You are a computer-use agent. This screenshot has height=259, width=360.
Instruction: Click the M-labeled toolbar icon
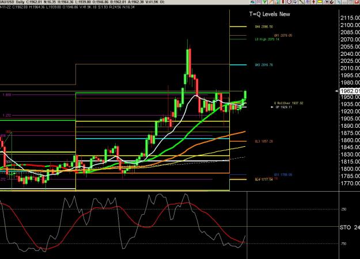(326, 2)
